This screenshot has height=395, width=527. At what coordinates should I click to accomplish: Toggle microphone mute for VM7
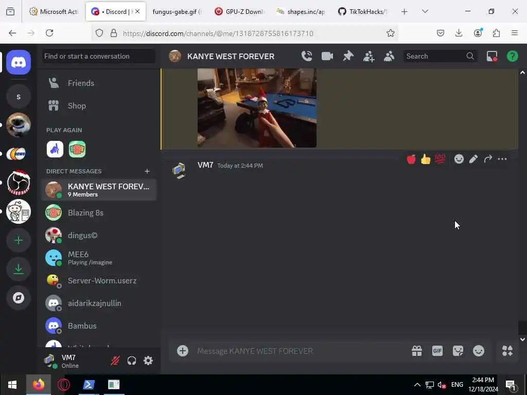tap(115, 361)
